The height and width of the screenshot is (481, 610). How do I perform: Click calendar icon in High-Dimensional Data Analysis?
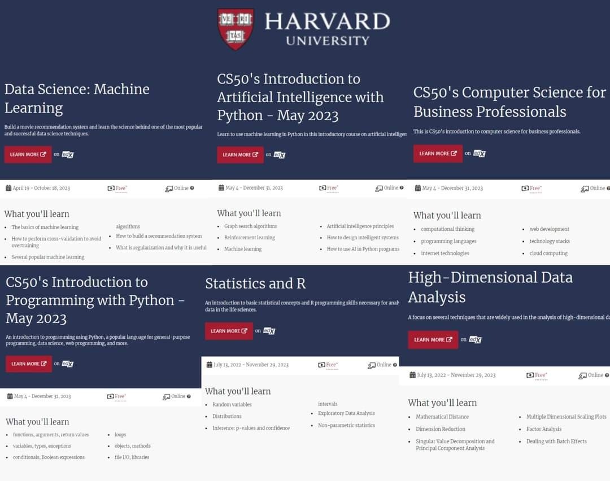412,375
